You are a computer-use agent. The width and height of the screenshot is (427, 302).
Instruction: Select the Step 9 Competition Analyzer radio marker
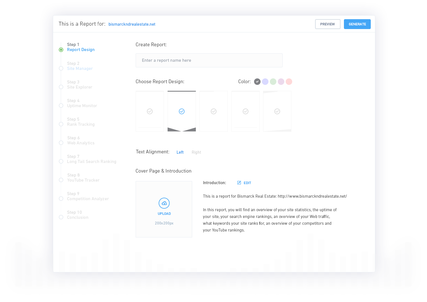coord(61,199)
